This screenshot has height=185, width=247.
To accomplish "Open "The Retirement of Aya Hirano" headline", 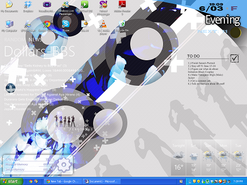I will pyautogui.click(x=29, y=104).
